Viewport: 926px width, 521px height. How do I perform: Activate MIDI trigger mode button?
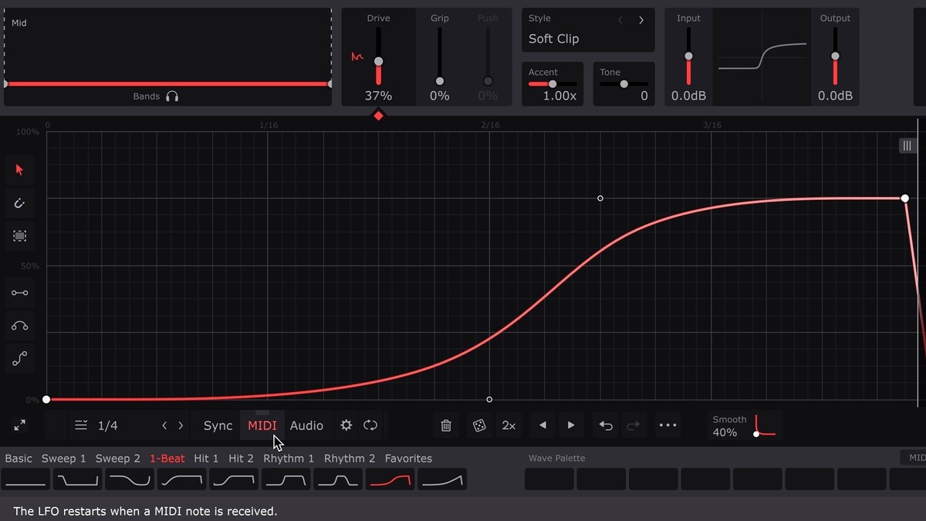262,425
